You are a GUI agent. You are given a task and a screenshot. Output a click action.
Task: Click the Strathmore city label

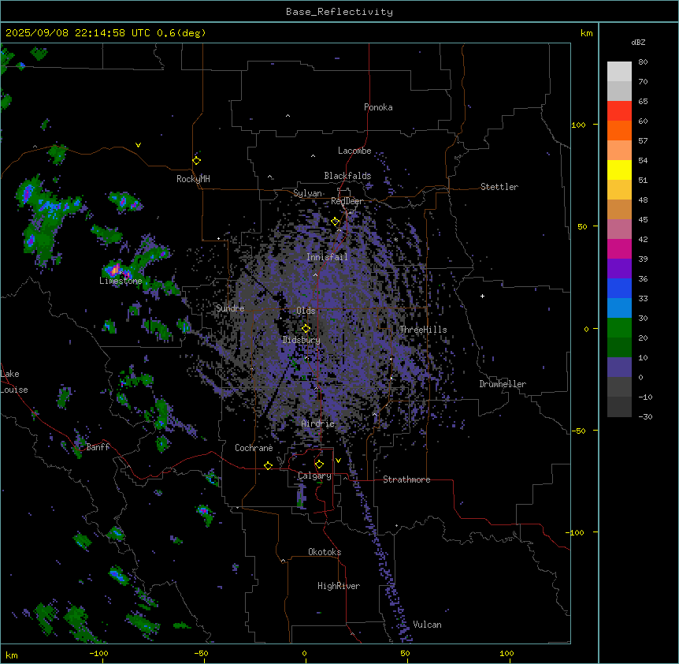pos(406,479)
